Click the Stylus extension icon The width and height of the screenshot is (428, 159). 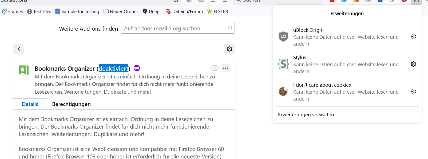click(283, 64)
